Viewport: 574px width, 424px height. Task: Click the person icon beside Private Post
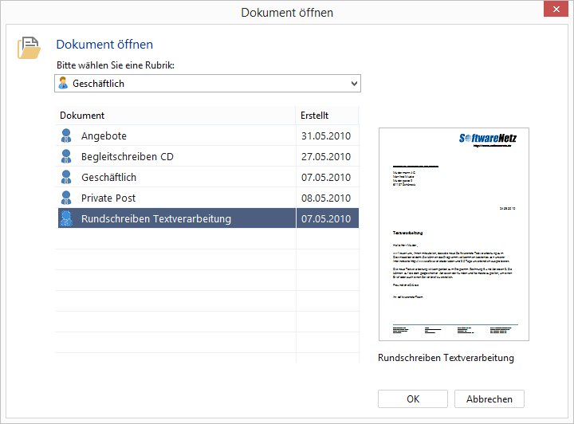(66, 198)
